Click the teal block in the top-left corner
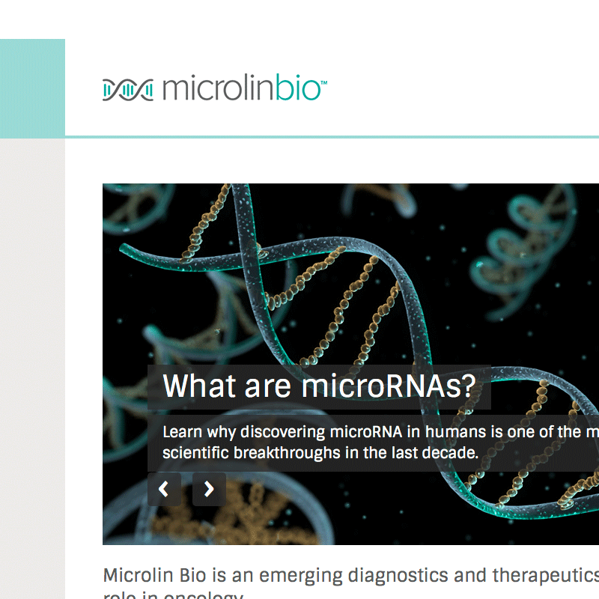Viewport: 599px width, 599px height. [x=32, y=88]
